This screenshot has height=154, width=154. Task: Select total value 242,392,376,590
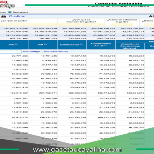coord(132,28)
